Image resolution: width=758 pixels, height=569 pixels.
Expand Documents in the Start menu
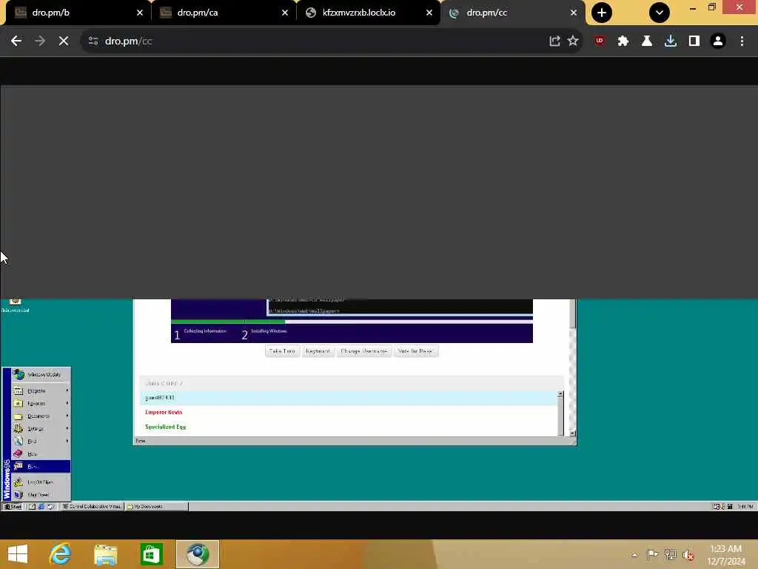[41, 416]
